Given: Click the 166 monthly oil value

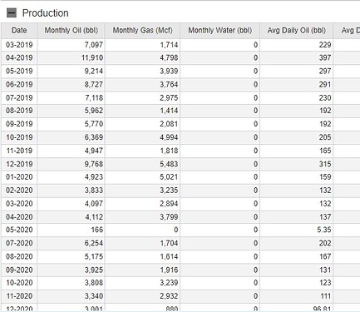Looking at the screenshot, I should click(x=96, y=230).
